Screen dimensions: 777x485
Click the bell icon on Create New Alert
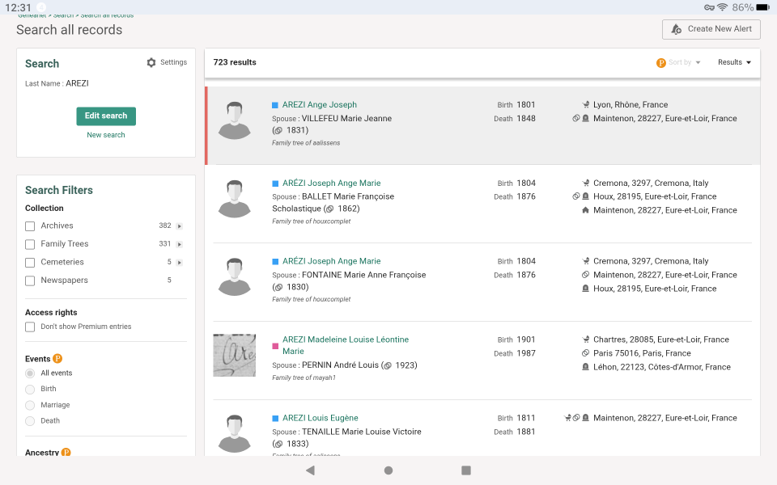[677, 29]
